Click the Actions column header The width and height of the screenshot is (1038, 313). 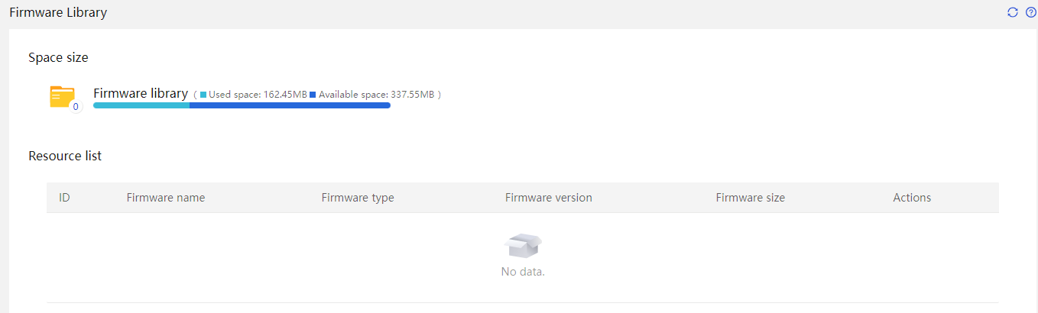912,198
